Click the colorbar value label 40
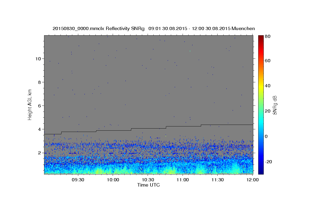This screenshot has width=313, height=209. (268, 86)
